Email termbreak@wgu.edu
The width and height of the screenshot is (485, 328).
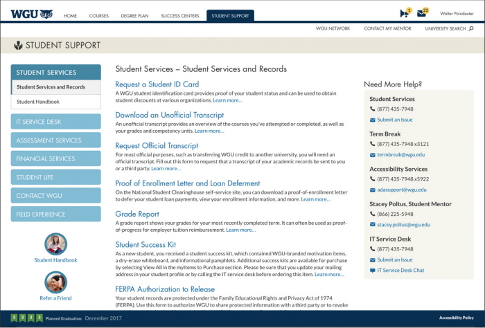(400, 154)
